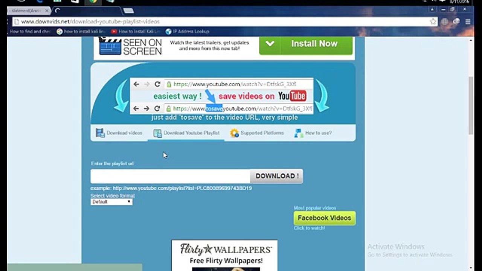482x271 pixels.
Task: Click the scrollbar up arrow
Action: pos(471,40)
